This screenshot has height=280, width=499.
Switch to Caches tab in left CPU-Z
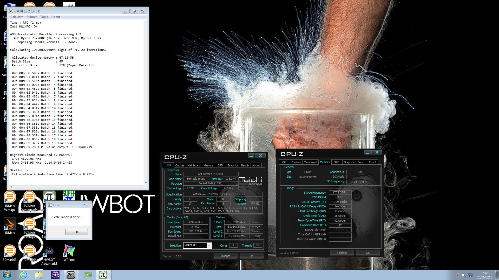click(180, 165)
